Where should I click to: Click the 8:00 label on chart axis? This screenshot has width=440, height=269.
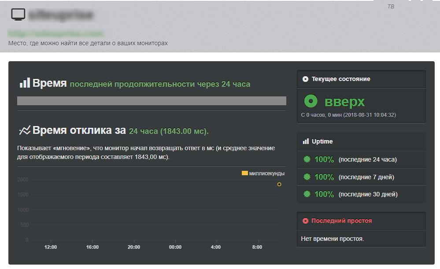[x=257, y=247]
